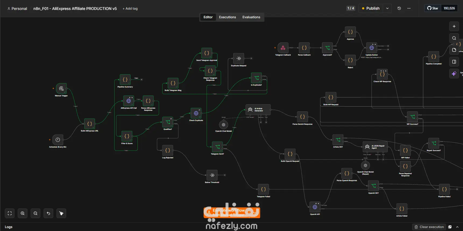The image size is (463, 231).
Task: Select the Build OpenAI Request node
Action: (290, 154)
